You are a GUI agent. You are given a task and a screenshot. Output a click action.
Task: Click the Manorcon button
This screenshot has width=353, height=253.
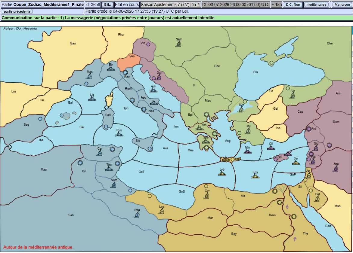click(342, 5)
